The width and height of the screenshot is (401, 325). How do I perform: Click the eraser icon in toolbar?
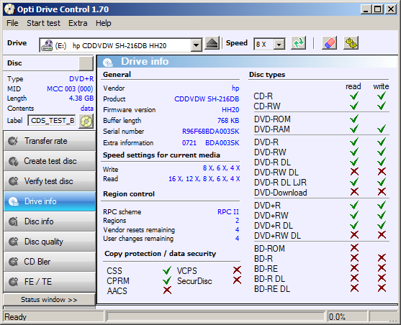(x=330, y=43)
